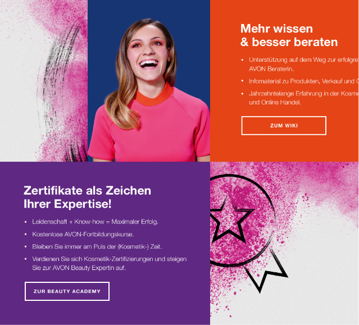Click the 'Infomaterial zu Produkten' bullet line
Image resolution: width=359 pixels, height=325 pixels.
303,81
